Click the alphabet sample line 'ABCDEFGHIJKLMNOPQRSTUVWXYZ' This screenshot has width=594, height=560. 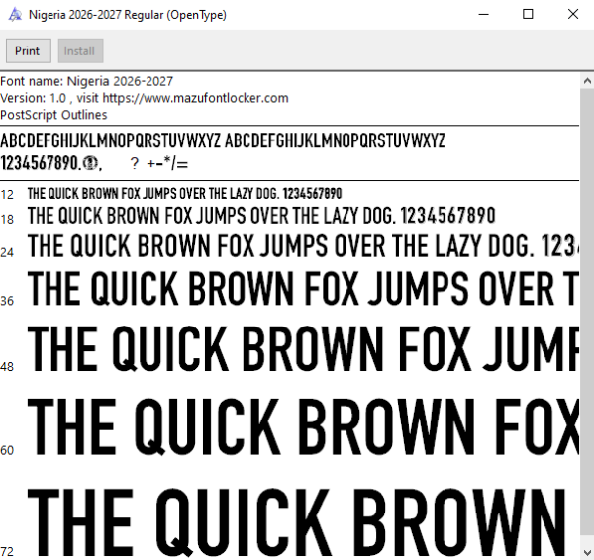pos(223,140)
